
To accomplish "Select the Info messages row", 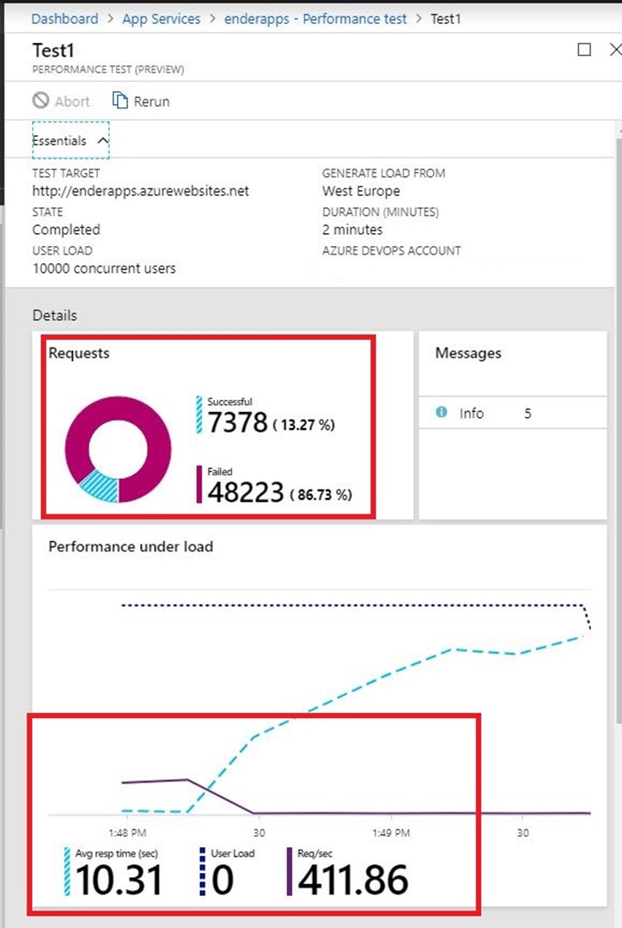I will tap(494, 414).
